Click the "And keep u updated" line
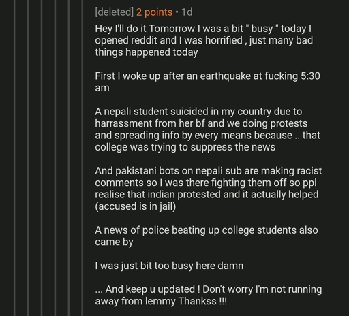The height and width of the screenshot is (316, 349). tap(209, 289)
